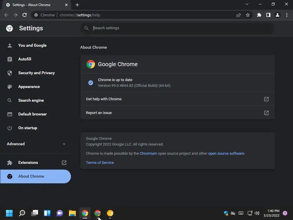Open Chrome's three-dot menu

click(287, 15)
